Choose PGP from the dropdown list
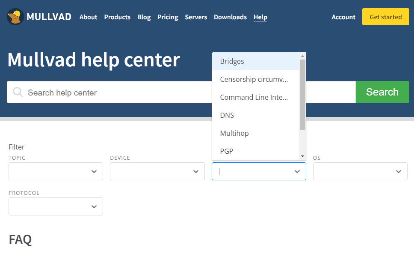This screenshot has height=257, width=414. point(255,151)
